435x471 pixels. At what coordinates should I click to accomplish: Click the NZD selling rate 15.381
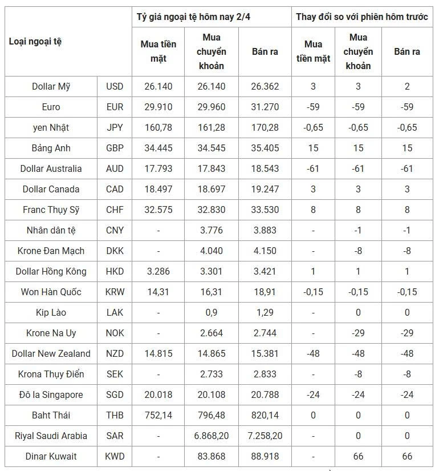pos(265,353)
